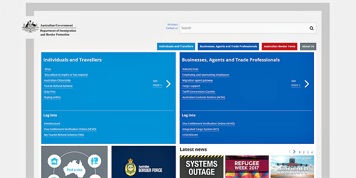Click the presenter icon in Find a visa graphic
Screen dimensions: 356x178
[94, 161]
